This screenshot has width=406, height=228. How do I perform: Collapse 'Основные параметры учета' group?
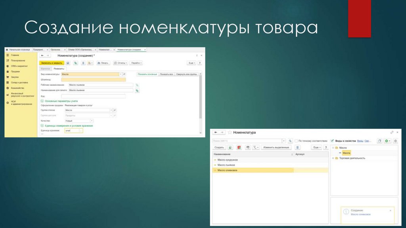[x=42, y=101]
